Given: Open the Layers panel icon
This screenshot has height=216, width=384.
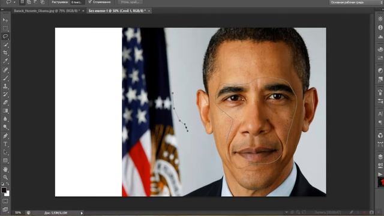Looking at the screenshot, I should [x=380, y=157].
